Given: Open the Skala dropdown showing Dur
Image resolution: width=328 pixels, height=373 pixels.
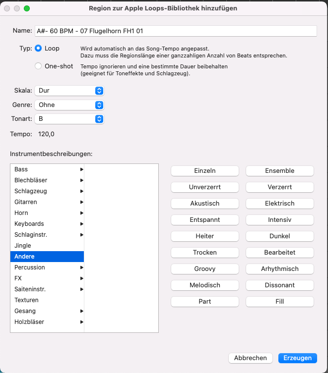Looking at the screenshot, I should [x=69, y=91].
